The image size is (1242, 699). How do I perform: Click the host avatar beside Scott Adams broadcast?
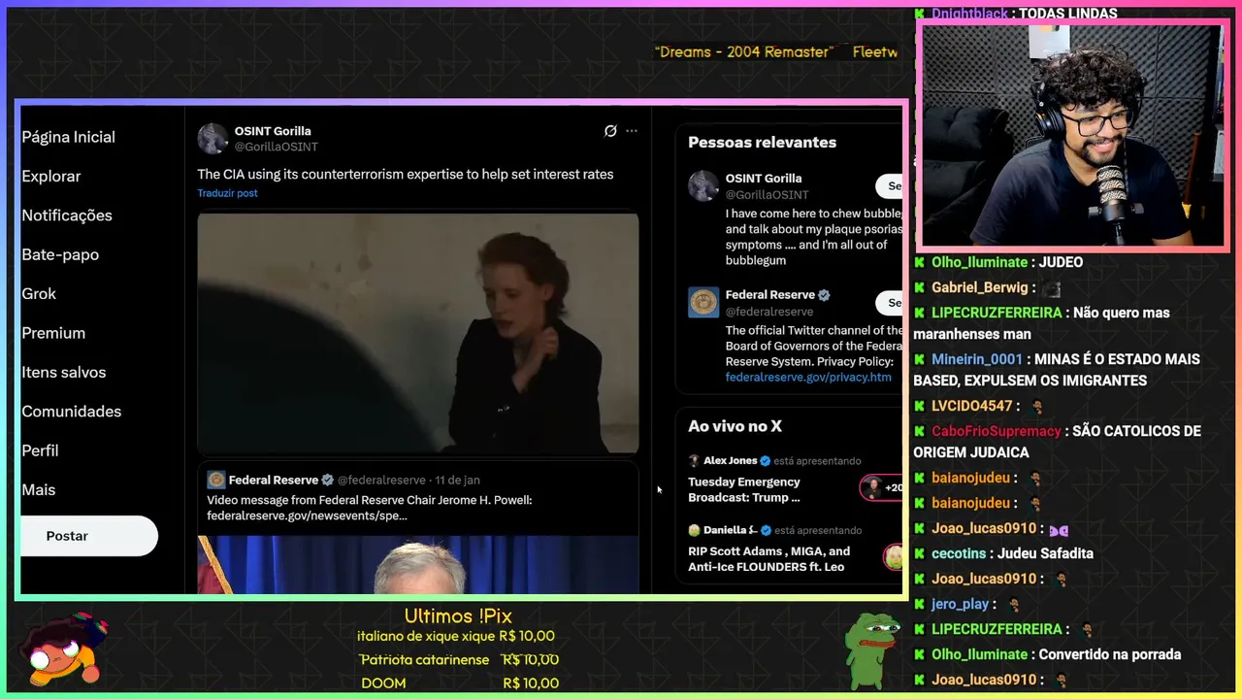893,556
